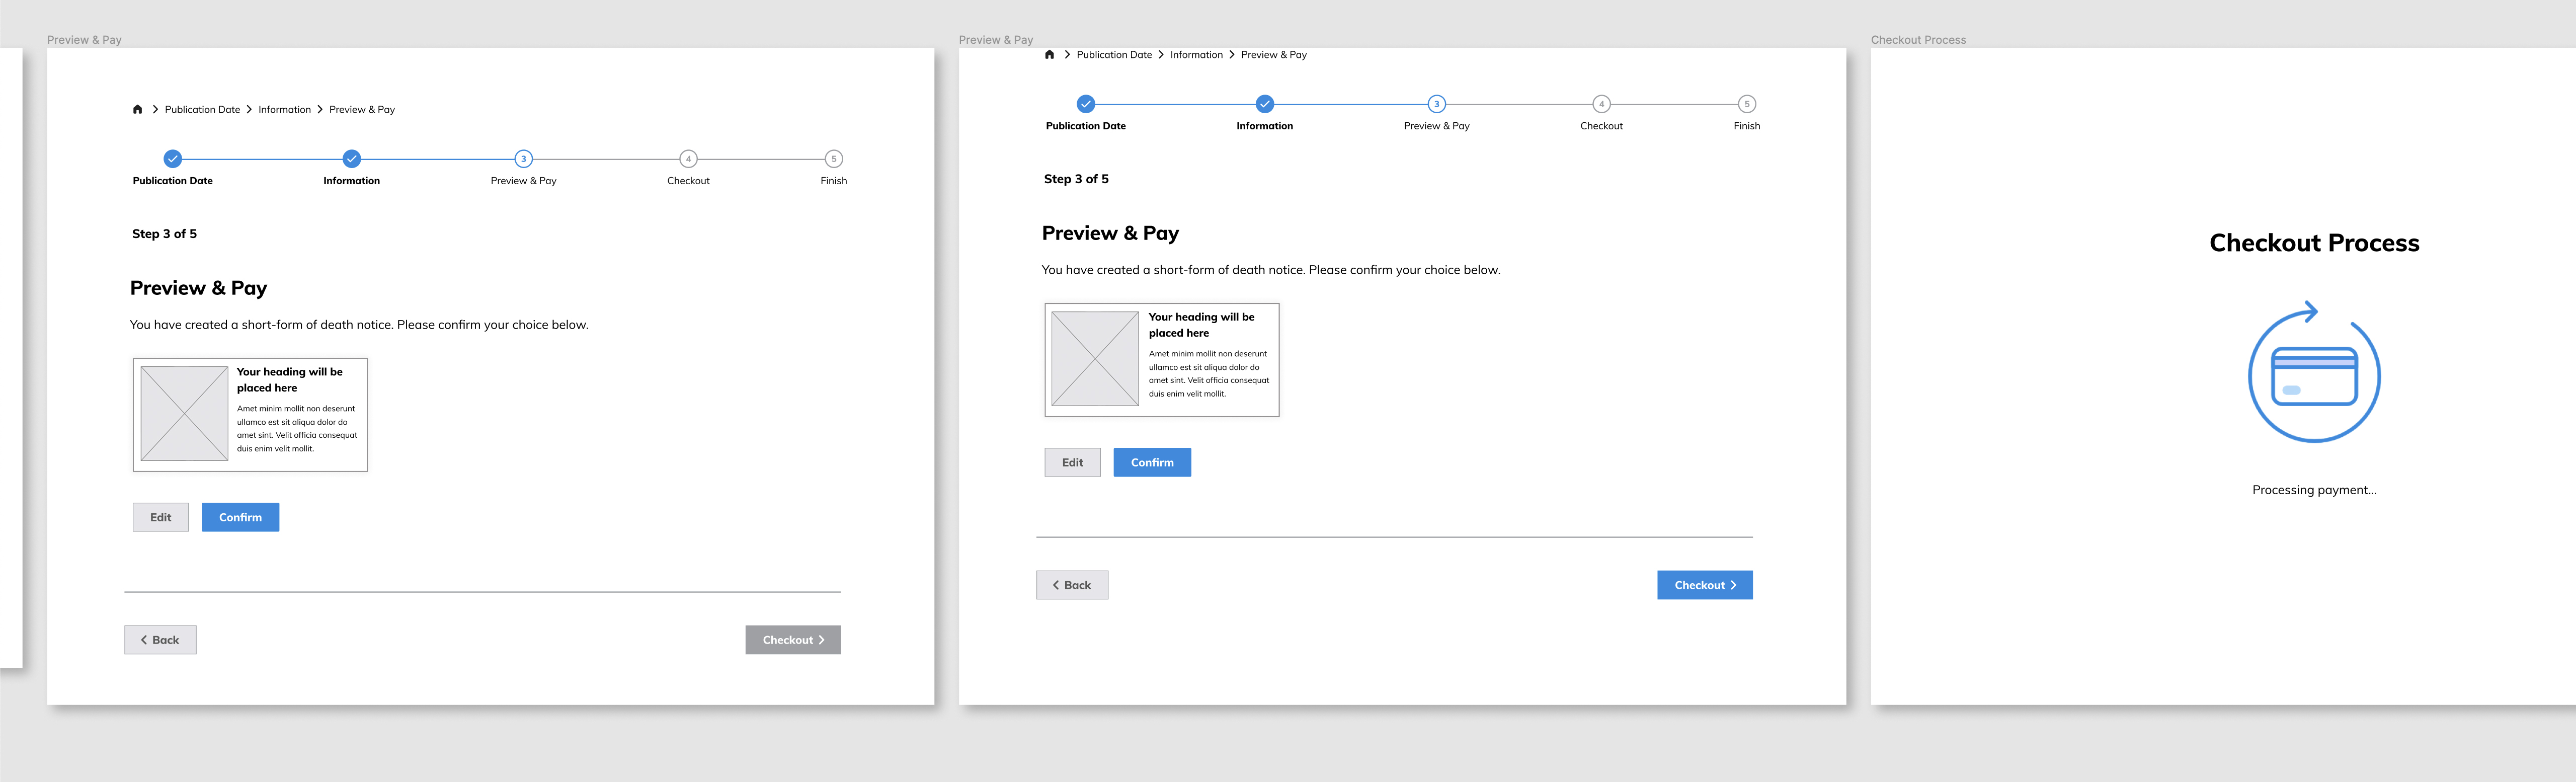Click home icon in middle frame breadcrumb

(1049, 55)
